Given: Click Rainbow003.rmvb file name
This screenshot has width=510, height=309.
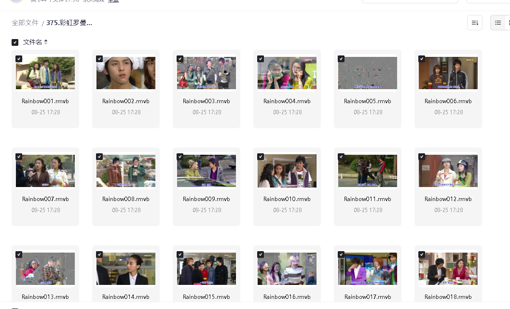Looking at the screenshot, I should point(207,101).
